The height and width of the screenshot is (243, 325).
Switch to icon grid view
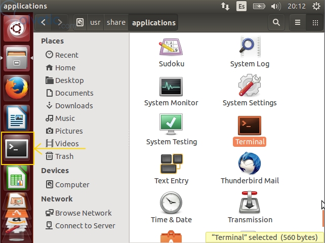click(x=315, y=22)
